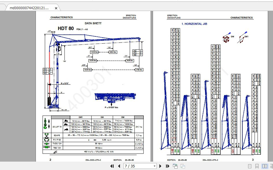Image resolution: width=273 pixels, height=170 pixels.
Task: Jump to the last page of the document
Action: pos(168,166)
